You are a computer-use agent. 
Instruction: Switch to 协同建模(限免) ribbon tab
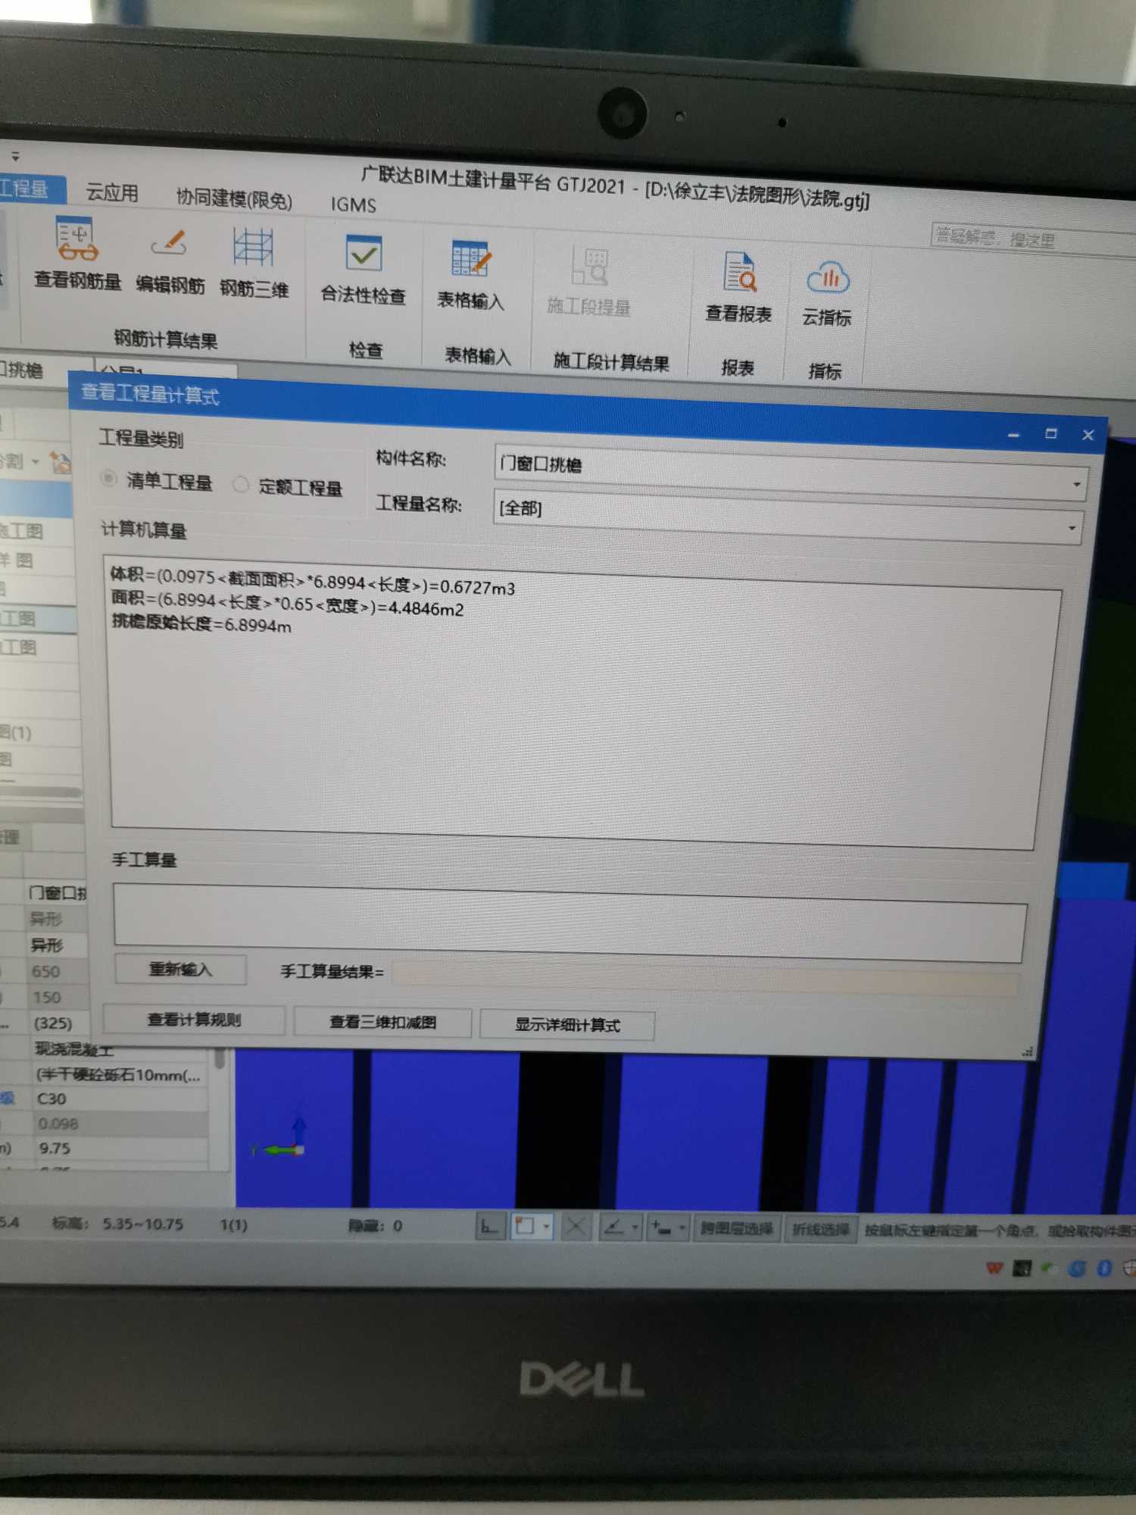coord(234,198)
